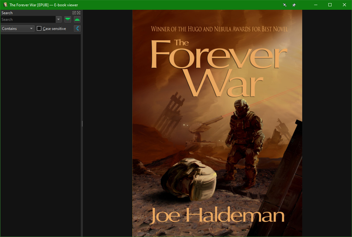Click the splitter handle beside the Search panel
Image resolution: width=352 pixels, height=237 pixels.
82,124
